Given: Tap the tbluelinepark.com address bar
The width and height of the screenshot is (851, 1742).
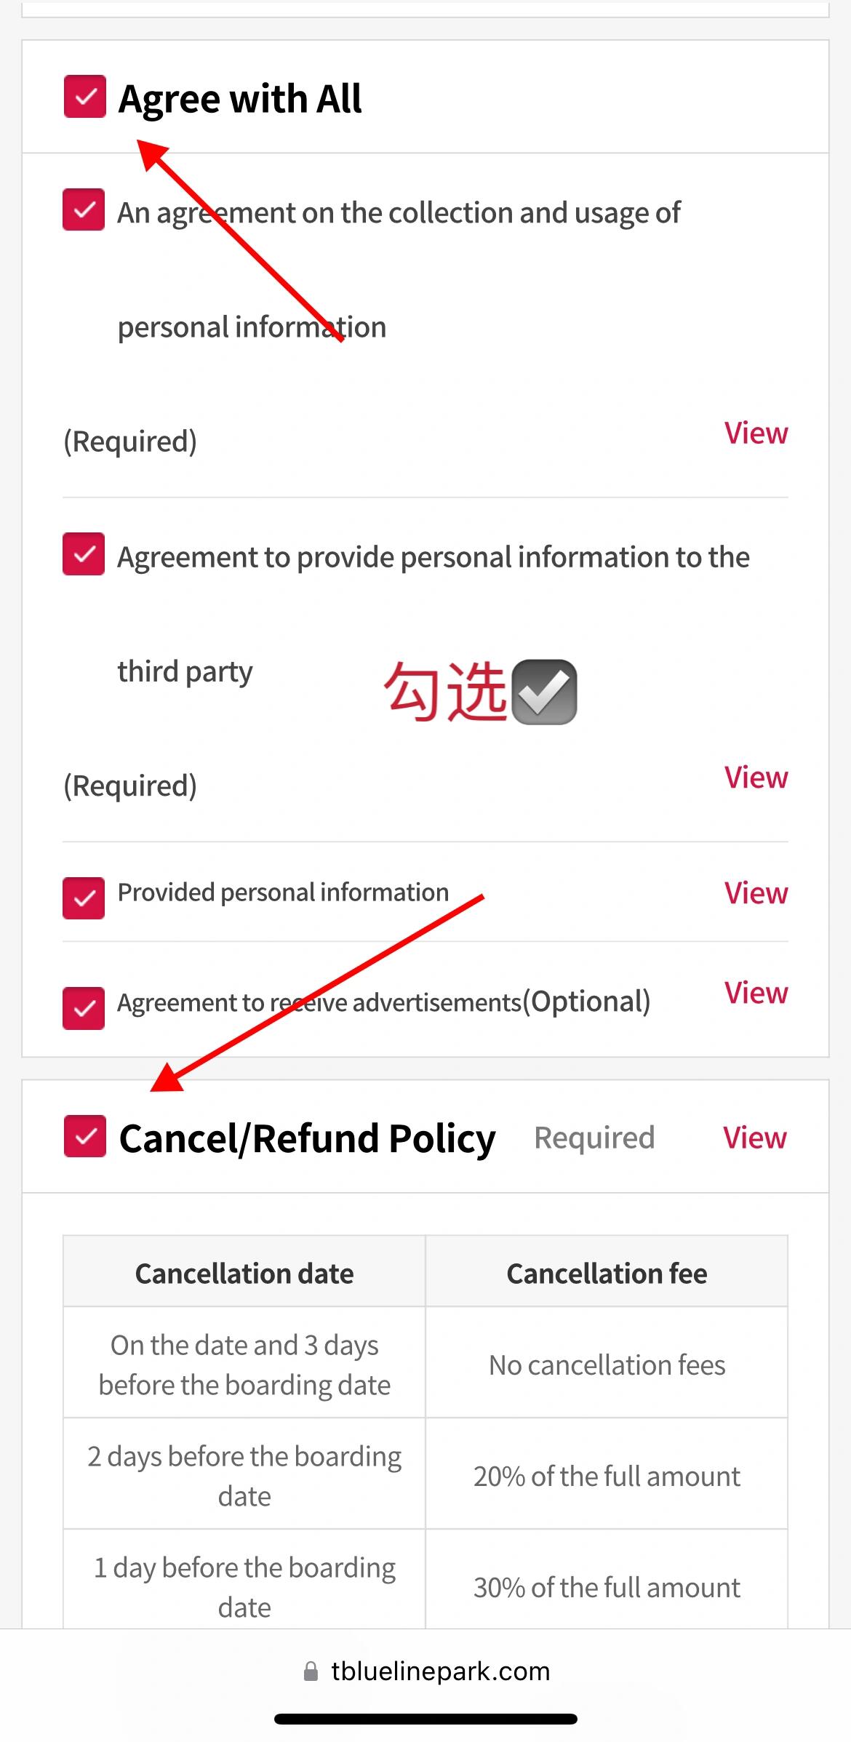Looking at the screenshot, I should point(425,1671).
